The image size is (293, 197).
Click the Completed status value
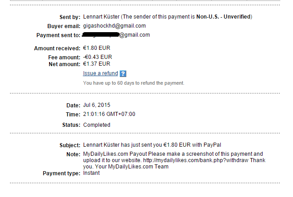click(96, 125)
